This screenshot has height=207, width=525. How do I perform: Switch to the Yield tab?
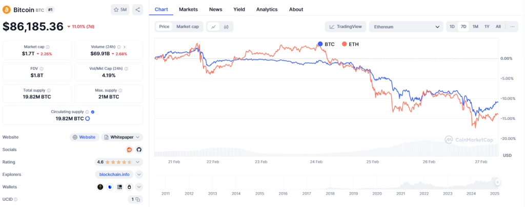pyautogui.click(x=239, y=9)
